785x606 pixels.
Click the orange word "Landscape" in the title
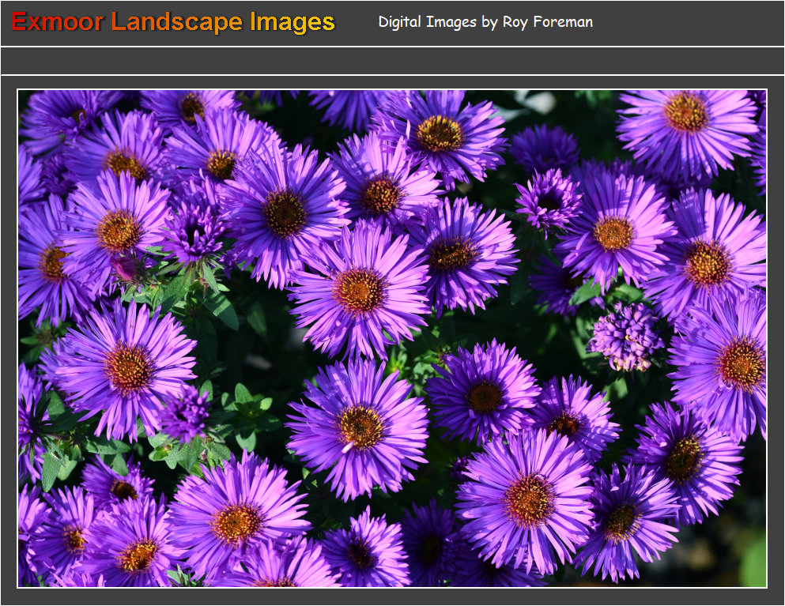pyautogui.click(x=177, y=22)
